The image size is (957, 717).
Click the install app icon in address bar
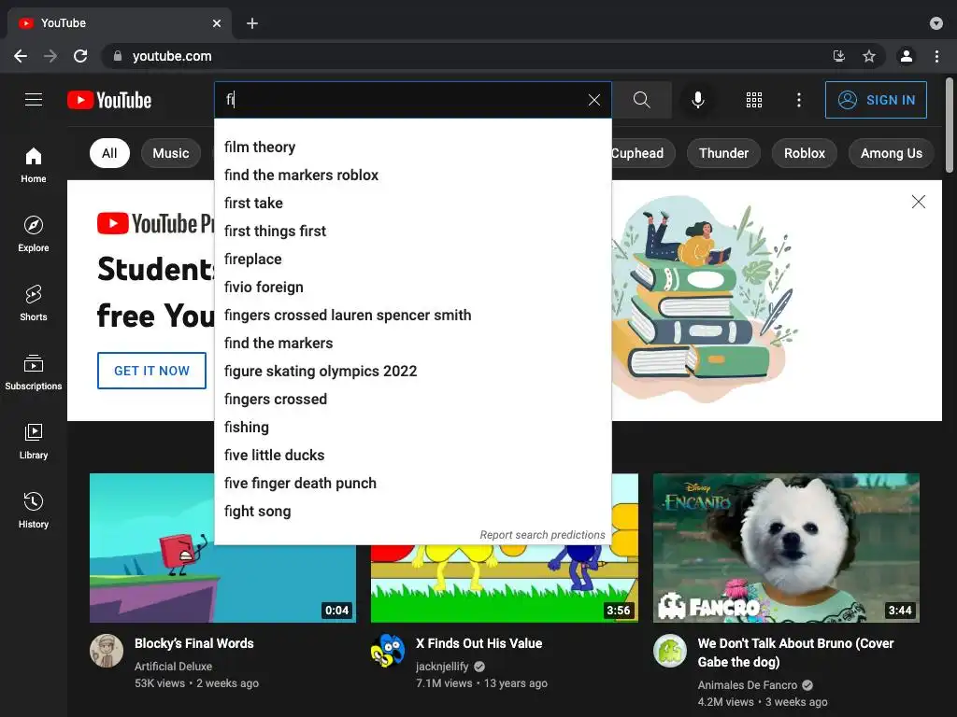(x=839, y=56)
